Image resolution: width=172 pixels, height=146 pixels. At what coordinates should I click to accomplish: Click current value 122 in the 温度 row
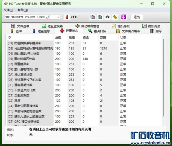(x=58, y=101)
